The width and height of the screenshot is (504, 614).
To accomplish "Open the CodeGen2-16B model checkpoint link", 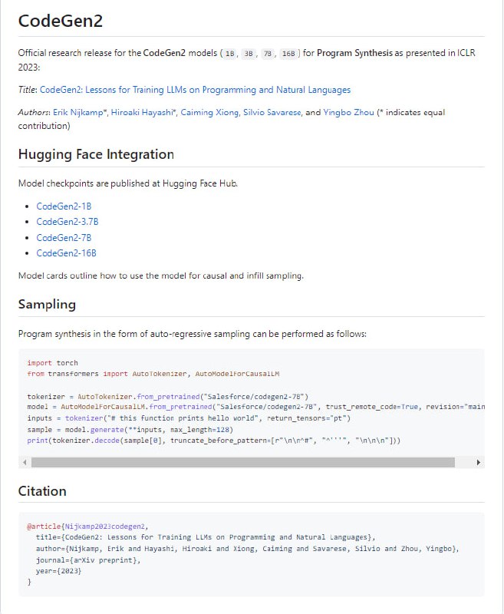I will (x=65, y=253).
